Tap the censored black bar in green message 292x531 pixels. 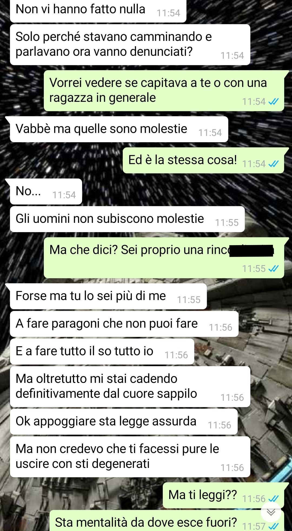pos(251,250)
